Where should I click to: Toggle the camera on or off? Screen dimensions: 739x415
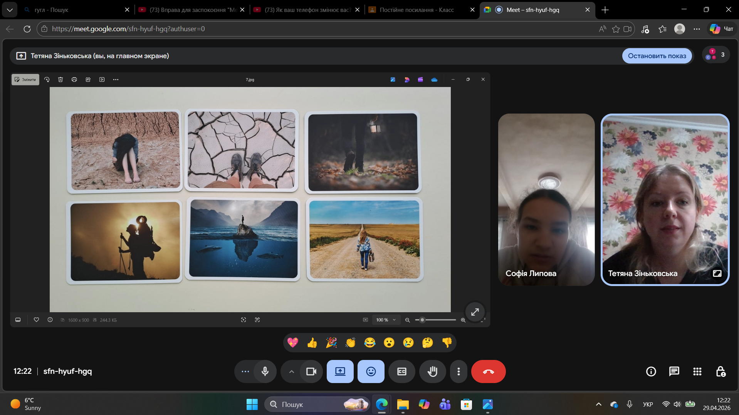click(311, 371)
